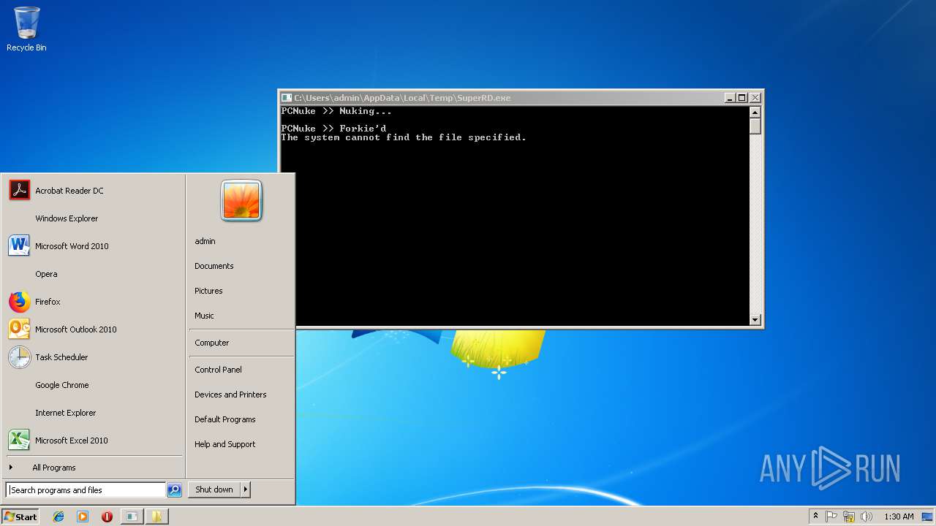Open Internet Explorer entry in Start menu
936x526 pixels.
[94, 413]
